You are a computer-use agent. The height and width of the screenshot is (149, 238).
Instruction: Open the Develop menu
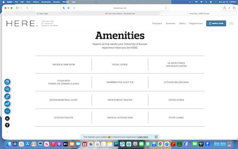pos(56,2)
